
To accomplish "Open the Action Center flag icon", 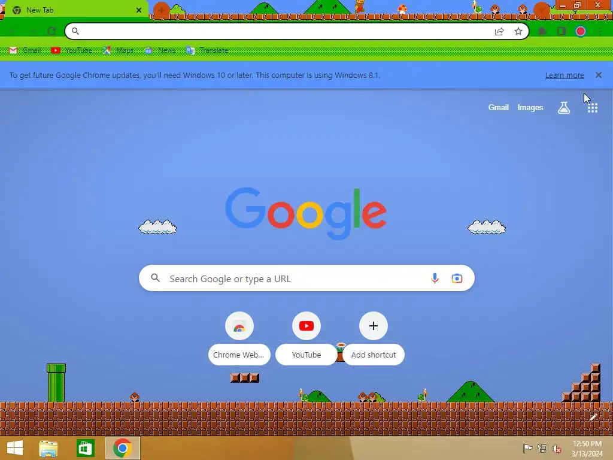I will (527, 448).
